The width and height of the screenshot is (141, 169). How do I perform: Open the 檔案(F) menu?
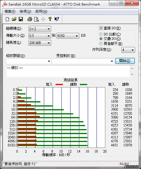coord(10,11)
